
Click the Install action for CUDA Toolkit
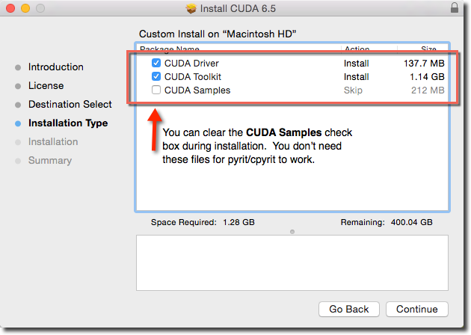point(357,76)
